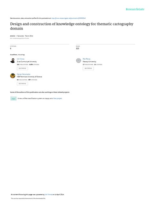The height and width of the screenshot is (203, 152).
Task: Click Marian Marschalko's profile photo
Action: (13, 76)
